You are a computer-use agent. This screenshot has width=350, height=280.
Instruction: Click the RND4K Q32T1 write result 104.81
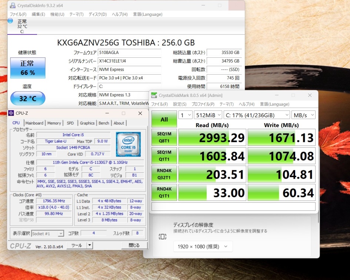click(281, 174)
